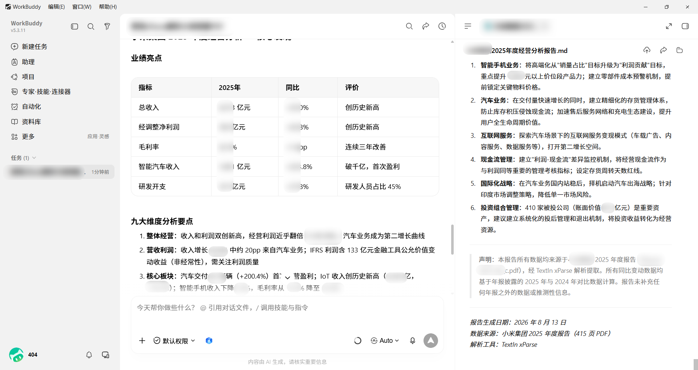Viewport: 698px width, 370px height.
Task: Open the 帮助(H) menu
Action: pos(108,7)
